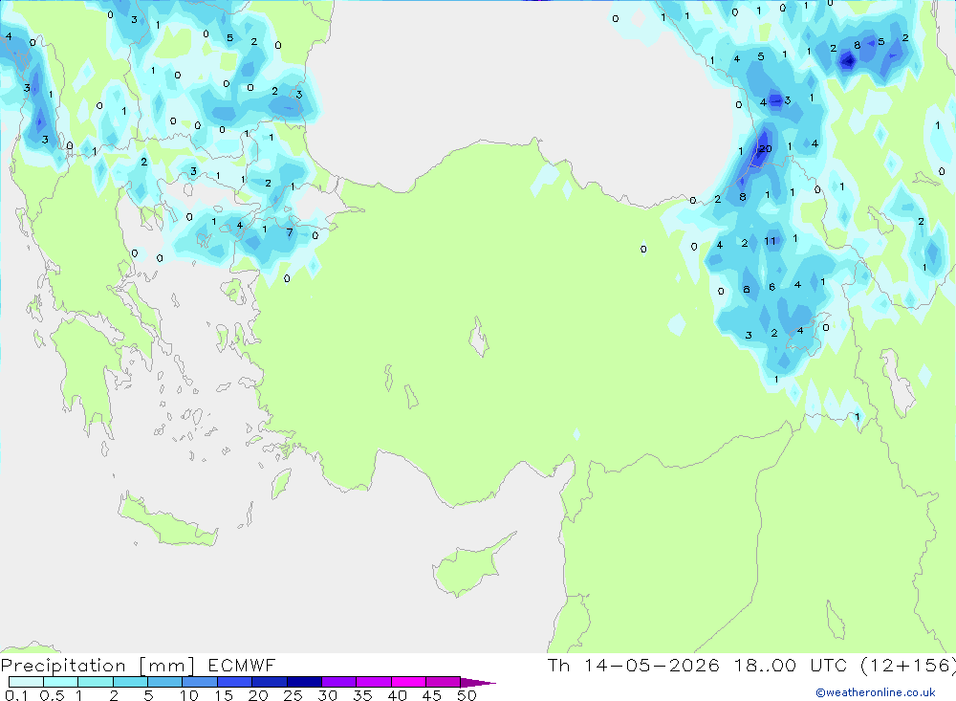956x701 pixels.
Task: Click the 25–30 mm navy legend swatch
Action: tap(304, 682)
